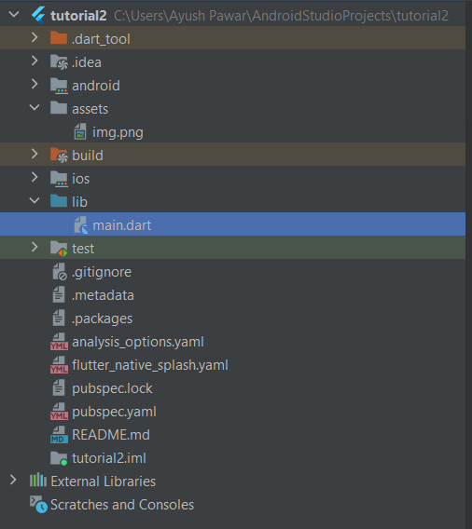Select the android folder name
472x529 pixels.
pyautogui.click(x=96, y=86)
